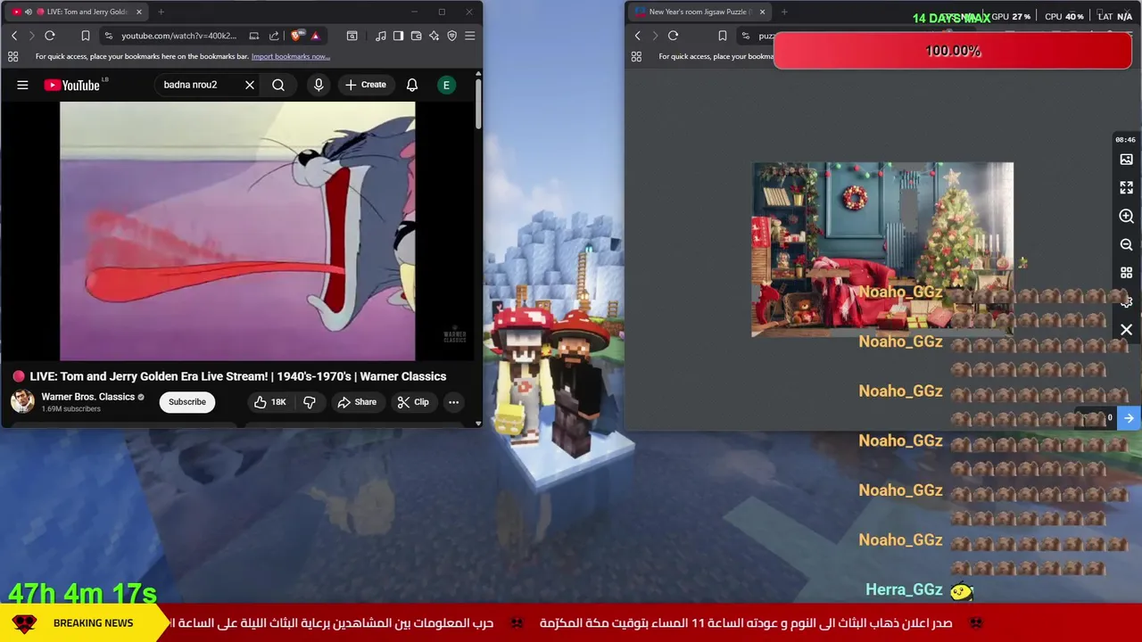Clear the YouTube search text

[250, 85]
